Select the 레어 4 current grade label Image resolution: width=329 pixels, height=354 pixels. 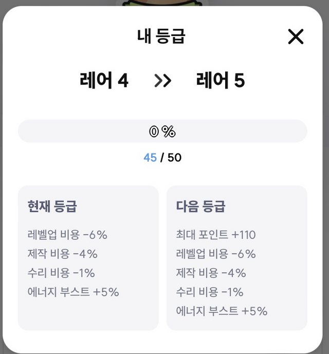[x=104, y=80]
